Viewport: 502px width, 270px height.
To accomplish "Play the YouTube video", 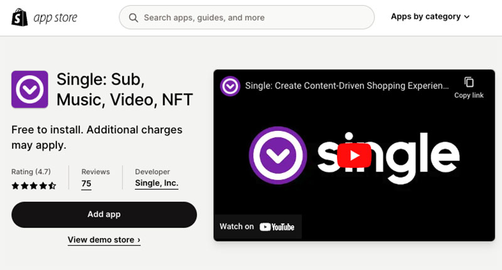I will click(x=354, y=155).
